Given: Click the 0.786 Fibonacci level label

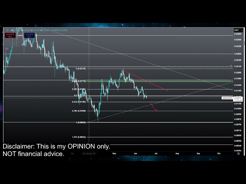Looking at the screenshot, I should click(x=79, y=111).
